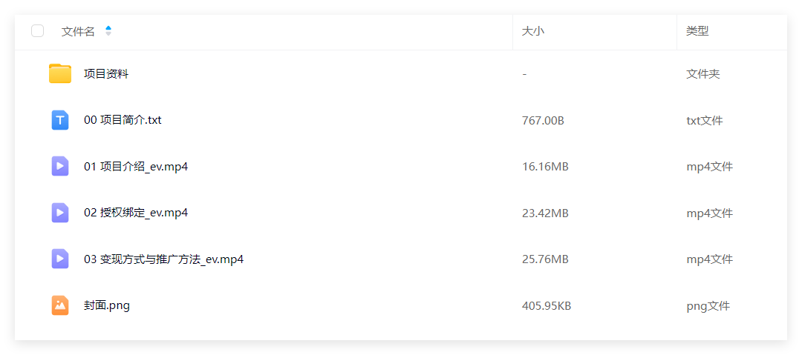Click the 文件名 column header text
This screenshot has width=802, height=355.
click(x=78, y=31)
